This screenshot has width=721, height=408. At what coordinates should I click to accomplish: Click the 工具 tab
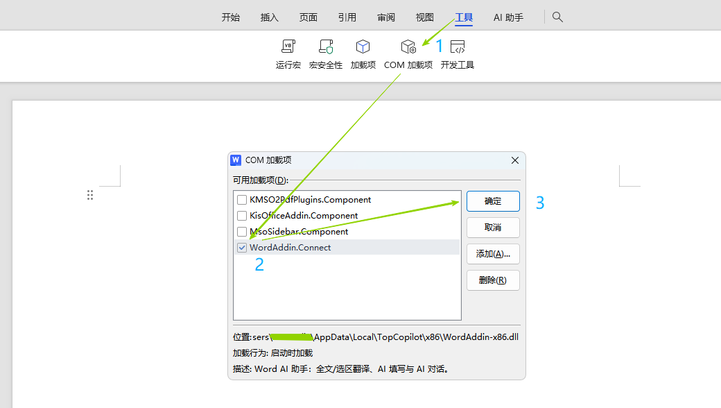464,17
